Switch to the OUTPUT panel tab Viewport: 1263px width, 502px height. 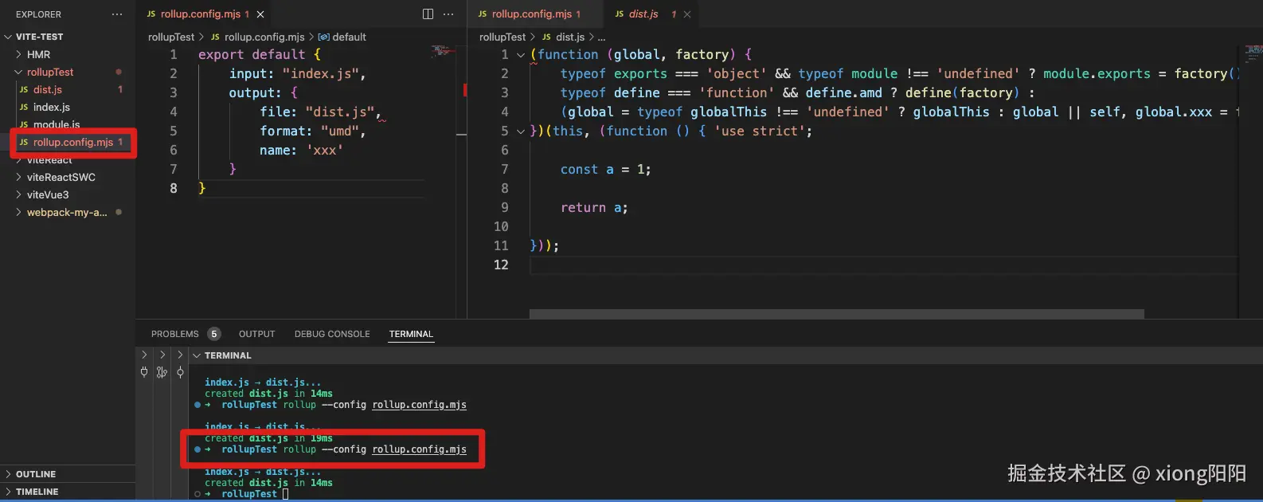(x=256, y=334)
